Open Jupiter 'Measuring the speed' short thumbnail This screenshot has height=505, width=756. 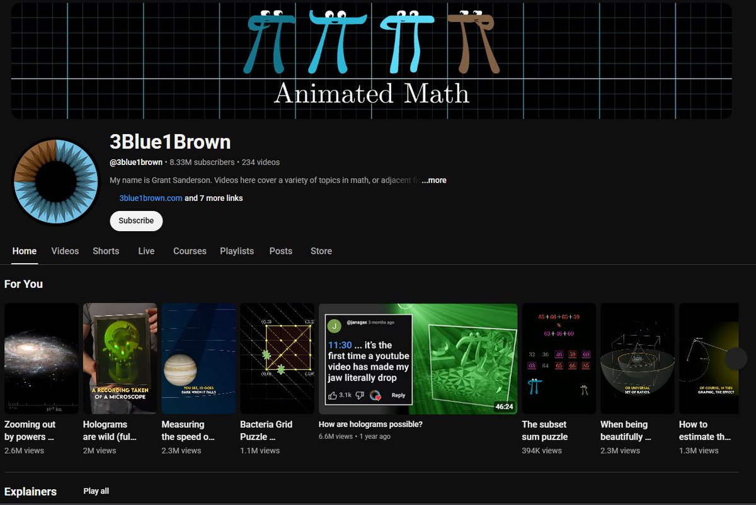click(x=198, y=358)
